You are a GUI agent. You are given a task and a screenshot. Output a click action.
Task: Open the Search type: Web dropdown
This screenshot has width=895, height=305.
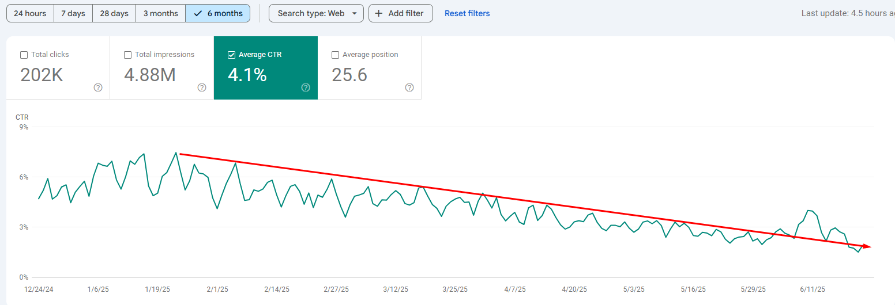click(x=316, y=13)
